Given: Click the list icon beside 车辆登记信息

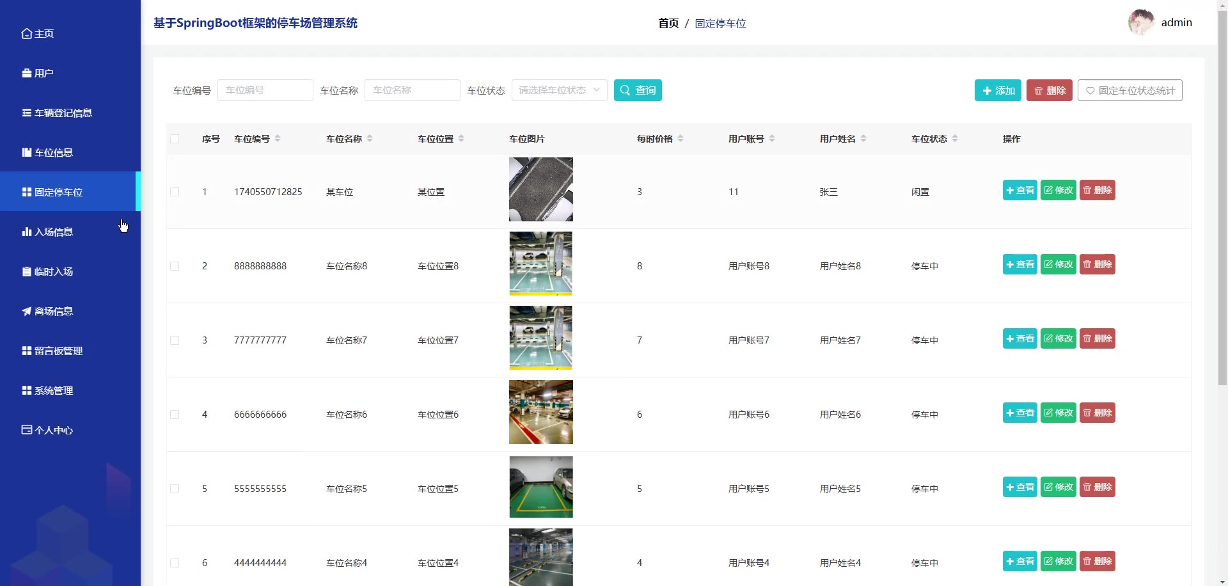Looking at the screenshot, I should [27, 113].
